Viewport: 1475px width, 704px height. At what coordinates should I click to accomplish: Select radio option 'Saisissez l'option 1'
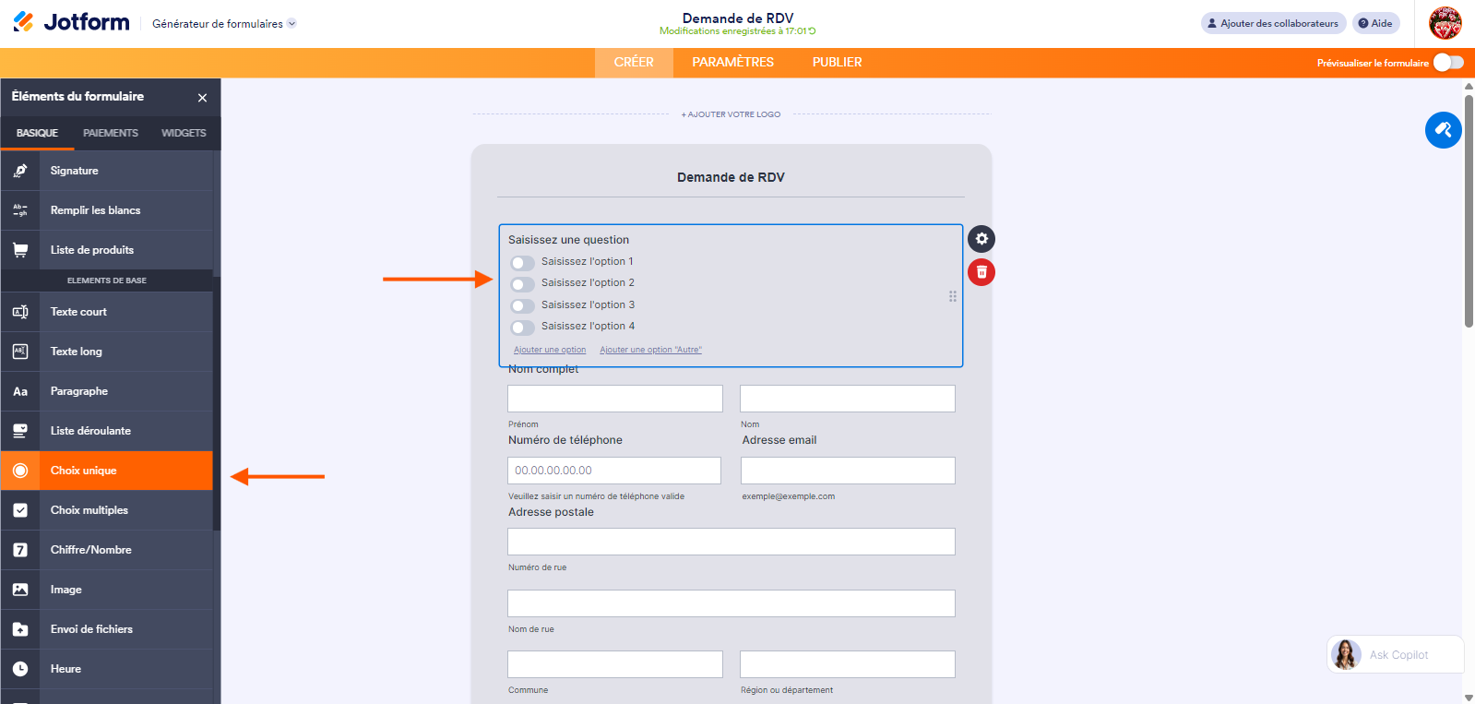522,263
